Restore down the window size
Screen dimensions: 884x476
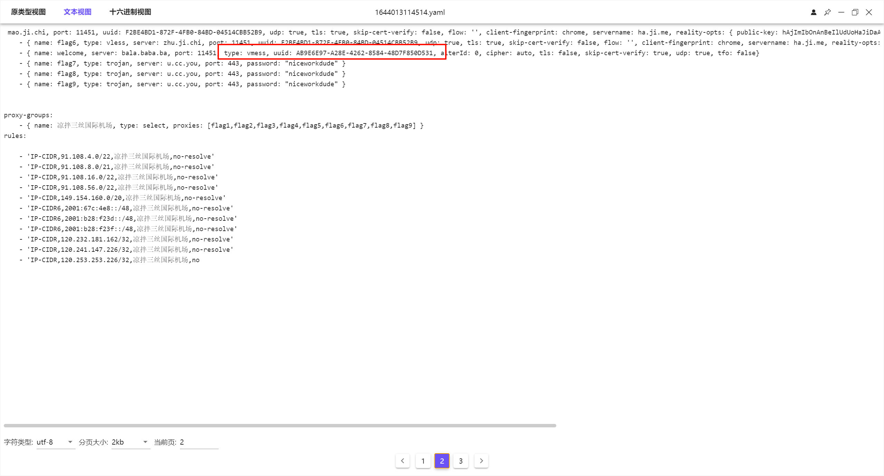pos(855,12)
